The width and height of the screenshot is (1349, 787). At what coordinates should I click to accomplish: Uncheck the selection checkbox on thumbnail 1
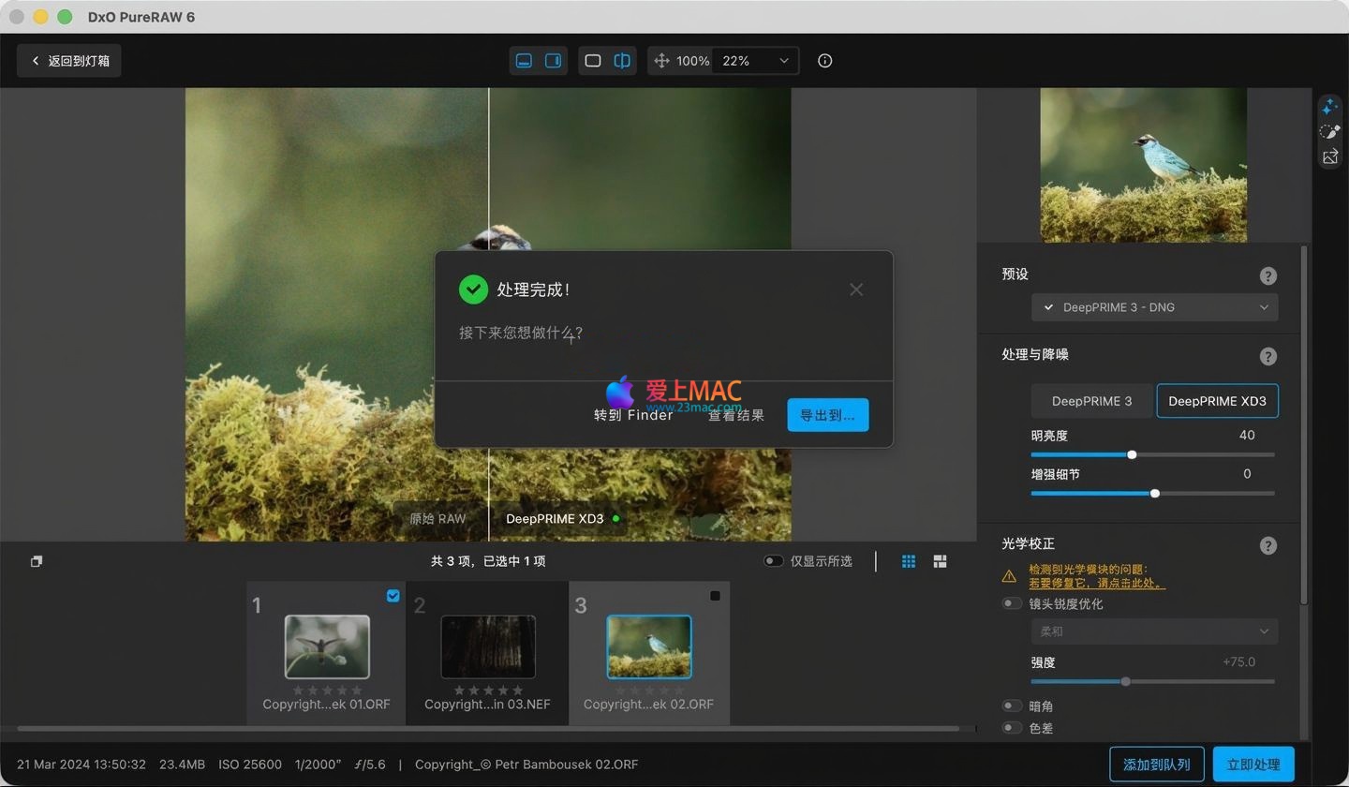(x=393, y=596)
